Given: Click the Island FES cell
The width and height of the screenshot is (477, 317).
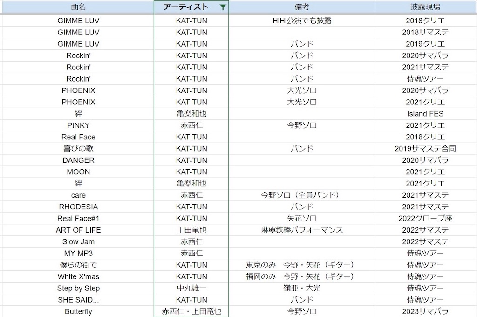Looking at the screenshot, I should click(x=425, y=114).
